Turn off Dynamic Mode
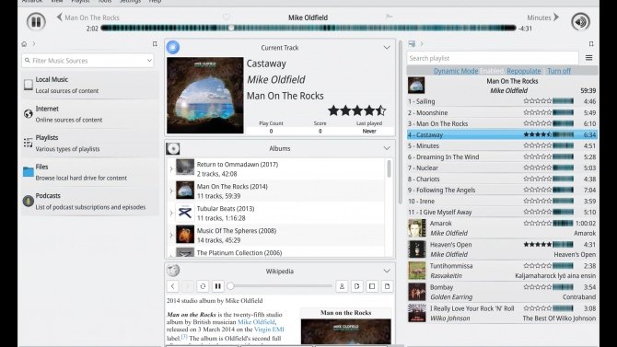 tap(559, 71)
